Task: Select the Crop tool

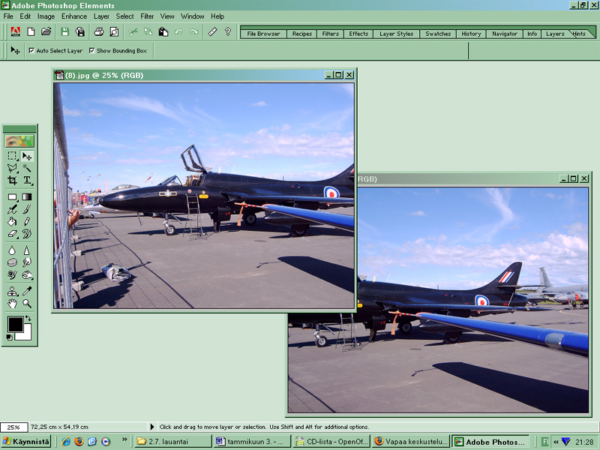Action: click(x=12, y=180)
